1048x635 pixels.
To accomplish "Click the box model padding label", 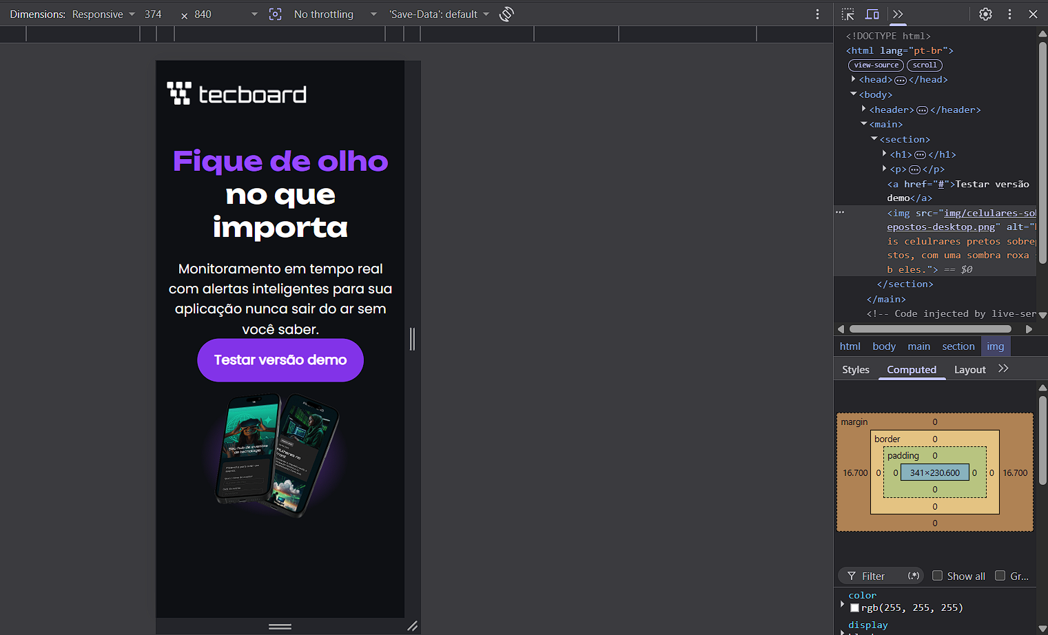I will [x=903, y=455].
